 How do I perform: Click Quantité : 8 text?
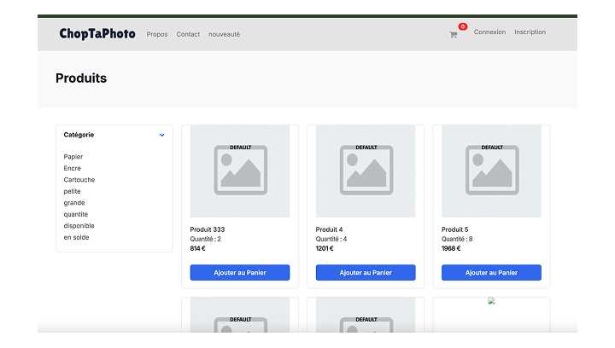457,239
